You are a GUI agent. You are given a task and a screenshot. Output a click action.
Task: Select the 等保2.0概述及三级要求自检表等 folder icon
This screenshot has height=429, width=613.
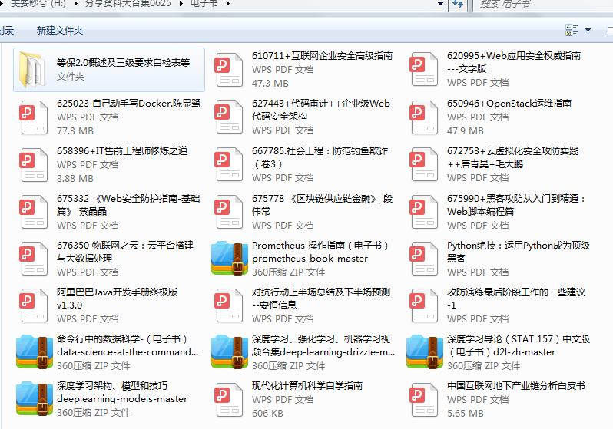tap(32, 70)
